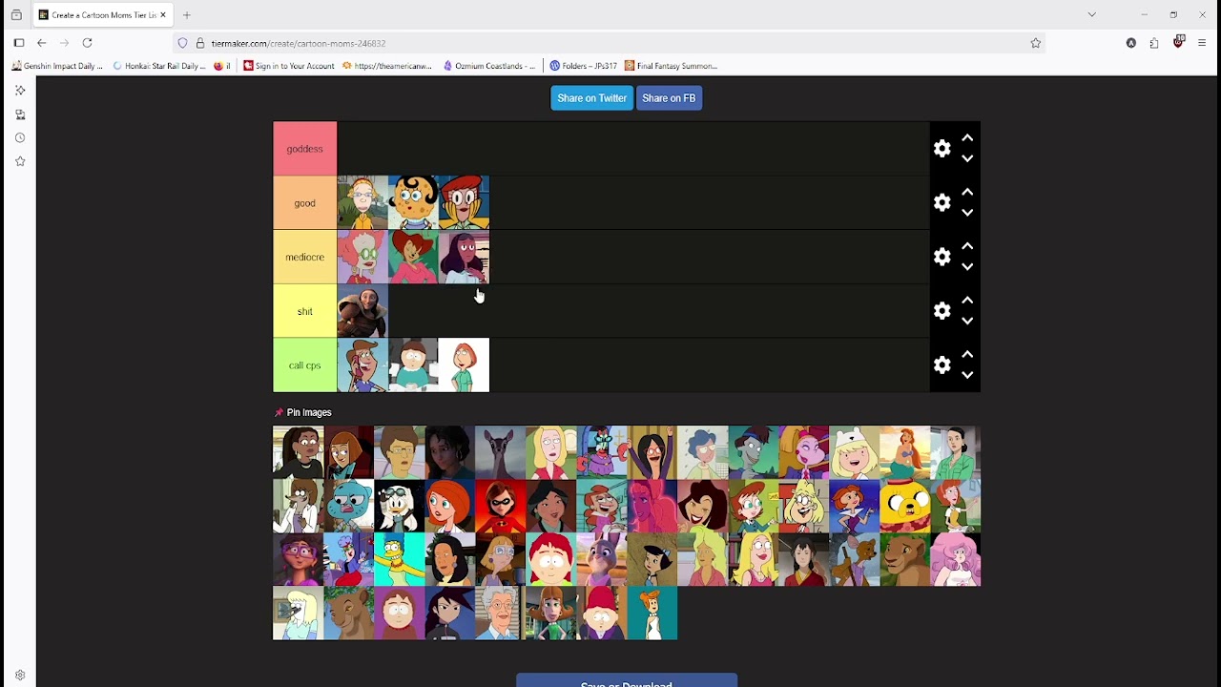
Task: Open the sidebar history clock icon
Action: click(20, 138)
